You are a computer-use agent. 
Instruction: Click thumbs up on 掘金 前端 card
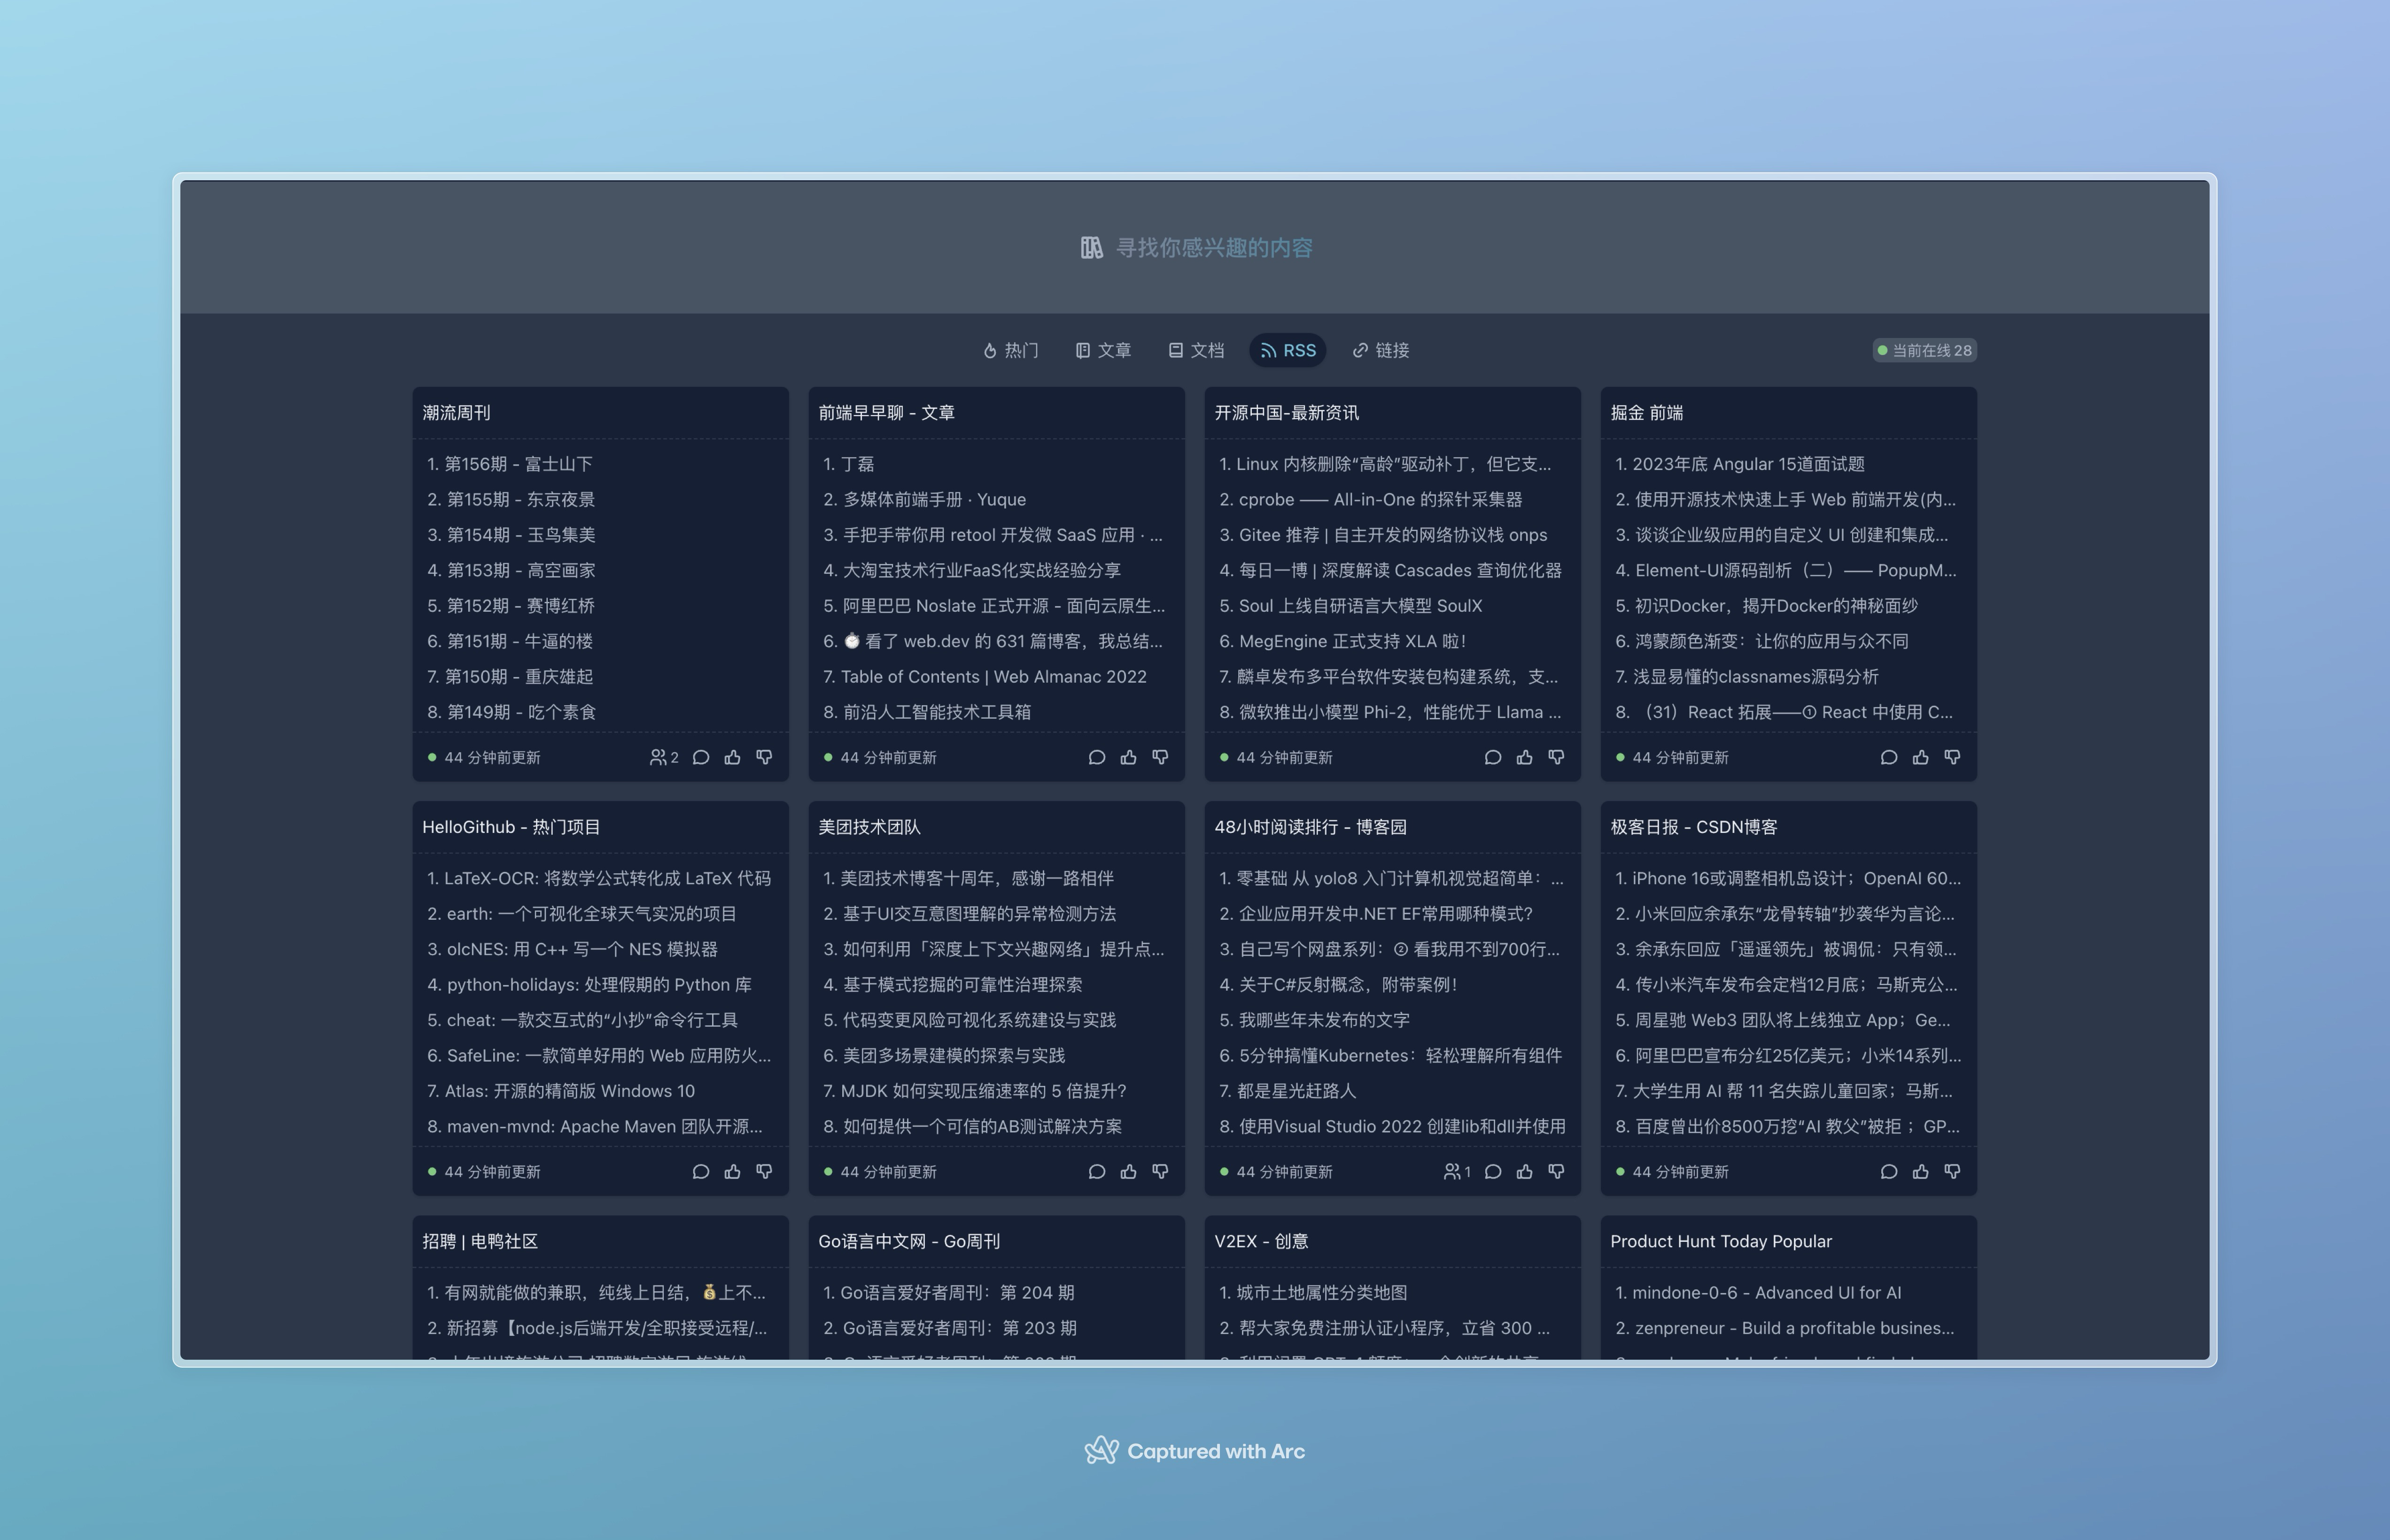(1920, 757)
